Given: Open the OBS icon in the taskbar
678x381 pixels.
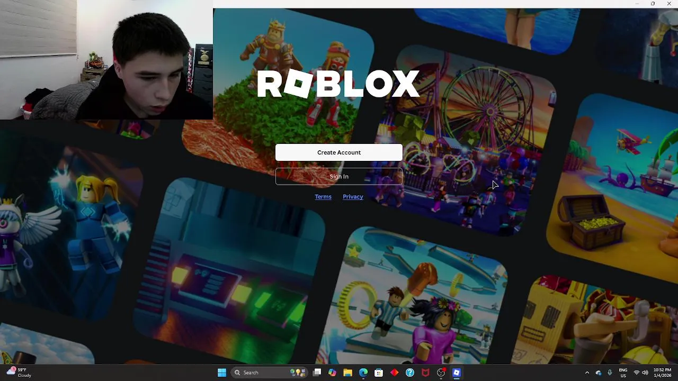Looking at the screenshot, I should [x=441, y=373].
